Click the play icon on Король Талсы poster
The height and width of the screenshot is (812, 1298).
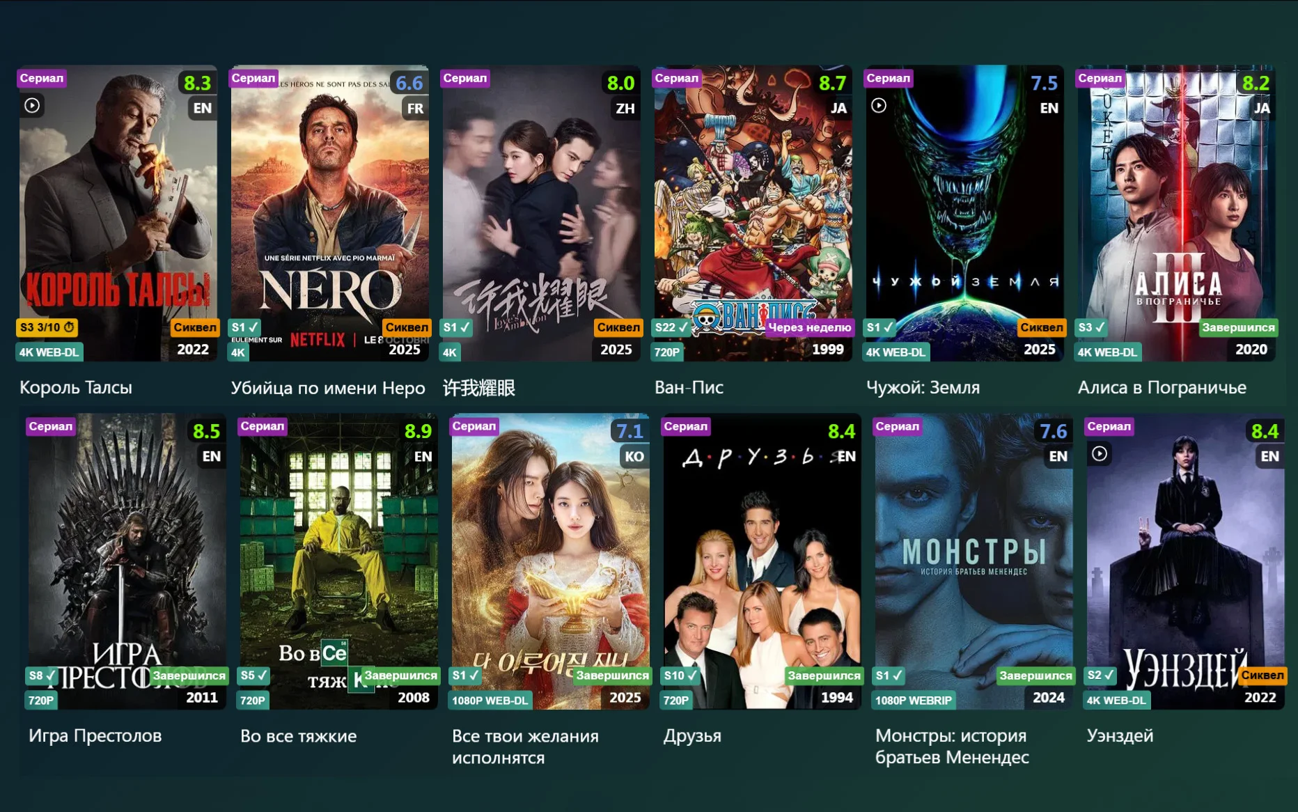(32, 105)
